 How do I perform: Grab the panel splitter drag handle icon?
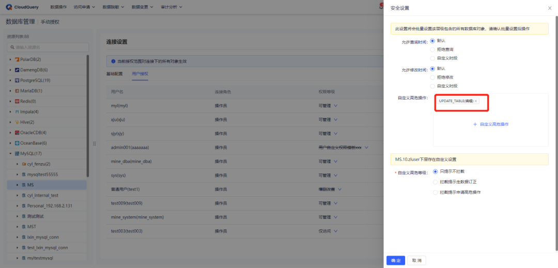pyautogui.click(x=95, y=144)
